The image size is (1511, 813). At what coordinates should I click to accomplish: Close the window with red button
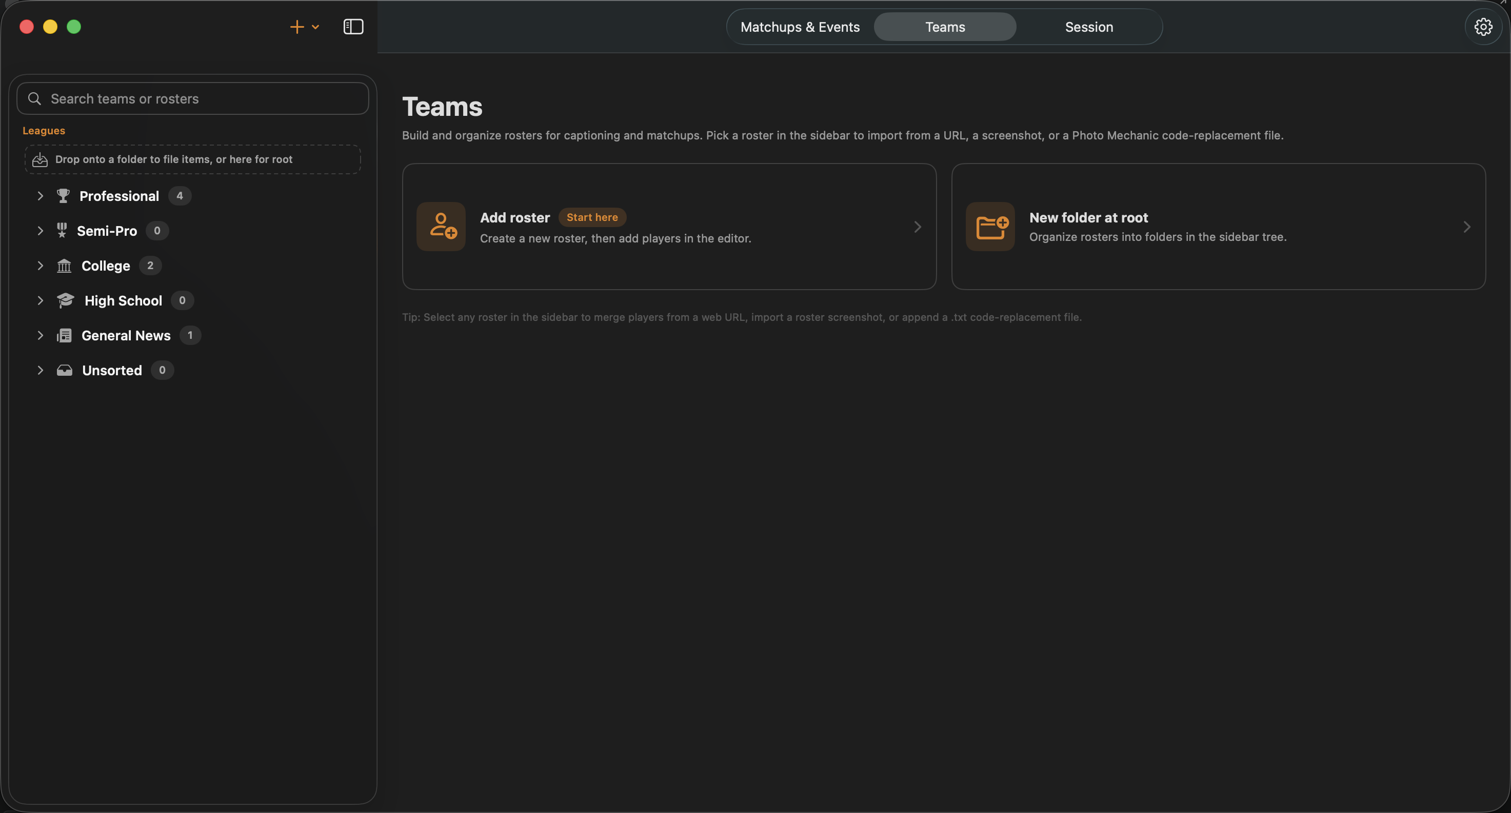point(26,27)
